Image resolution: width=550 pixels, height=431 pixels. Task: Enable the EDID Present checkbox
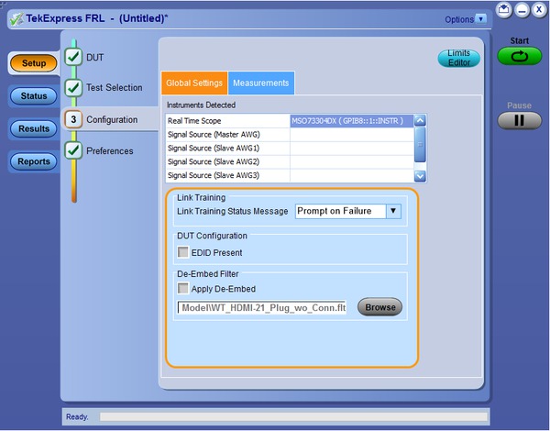point(184,252)
